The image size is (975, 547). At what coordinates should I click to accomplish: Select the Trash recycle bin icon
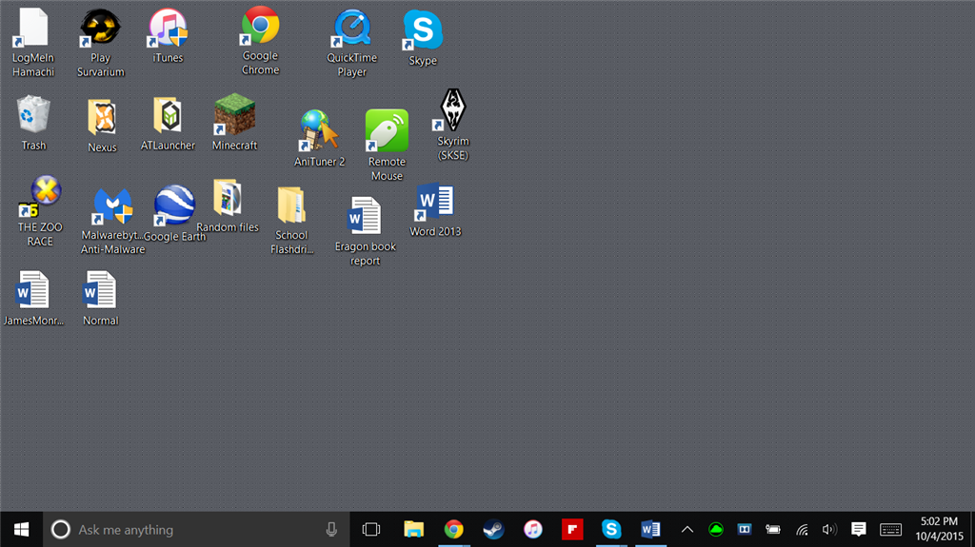pyautogui.click(x=33, y=123)
